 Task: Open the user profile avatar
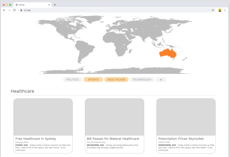pos(220,10)
